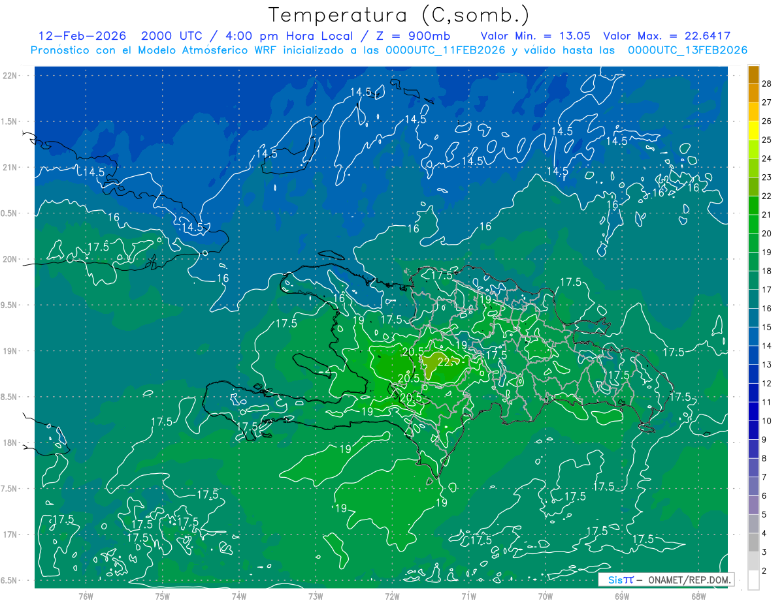Click the '75W' longitude axis label
The height and width of the screenshot is (605, 784).
click(x=163, y=597)
